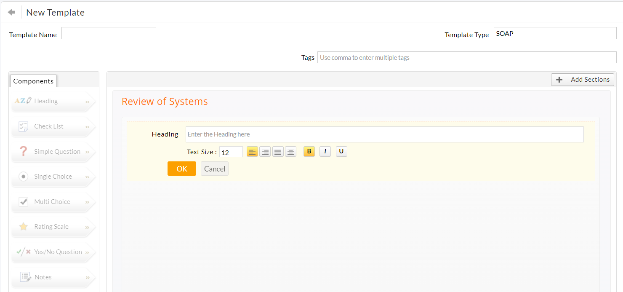The width and height of the screenshot is (623, 292).
Task: Toggle underline formatting for heading
Action: 341,152
